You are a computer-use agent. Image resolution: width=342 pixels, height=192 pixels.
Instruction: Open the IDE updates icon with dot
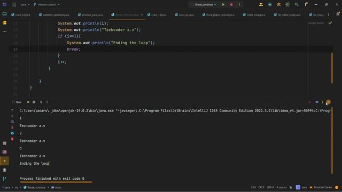306,4
